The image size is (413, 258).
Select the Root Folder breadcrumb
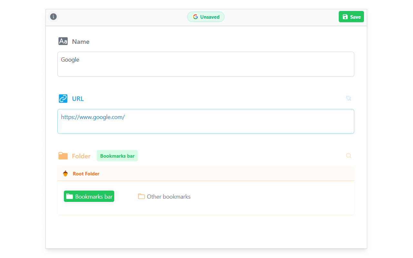click(86, 174)
